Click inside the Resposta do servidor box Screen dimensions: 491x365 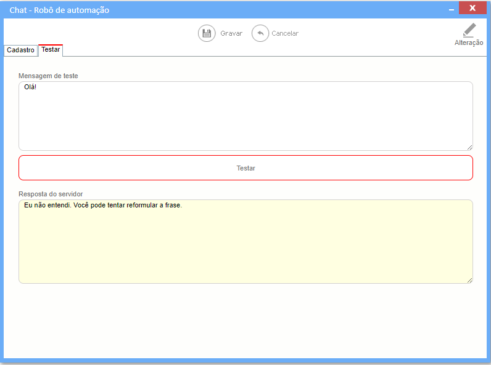pyautogui.click(x=246, y=241)
